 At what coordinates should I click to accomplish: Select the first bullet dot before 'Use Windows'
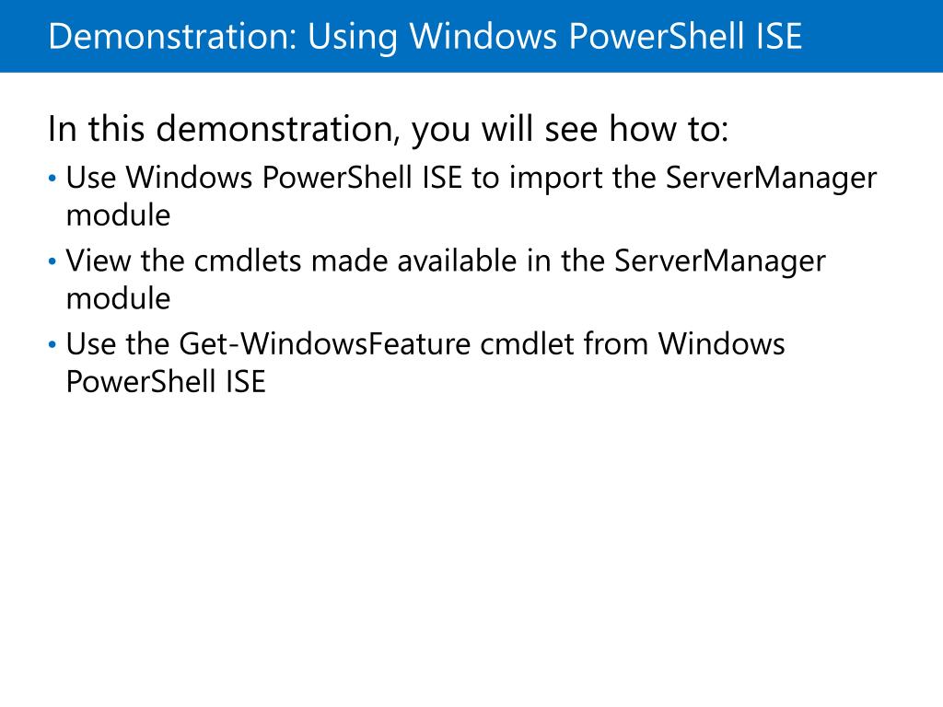coord(52,179)
